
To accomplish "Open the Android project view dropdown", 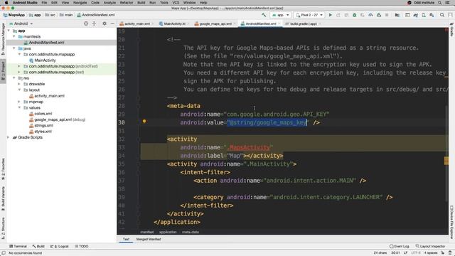I will tap(21, 23).
